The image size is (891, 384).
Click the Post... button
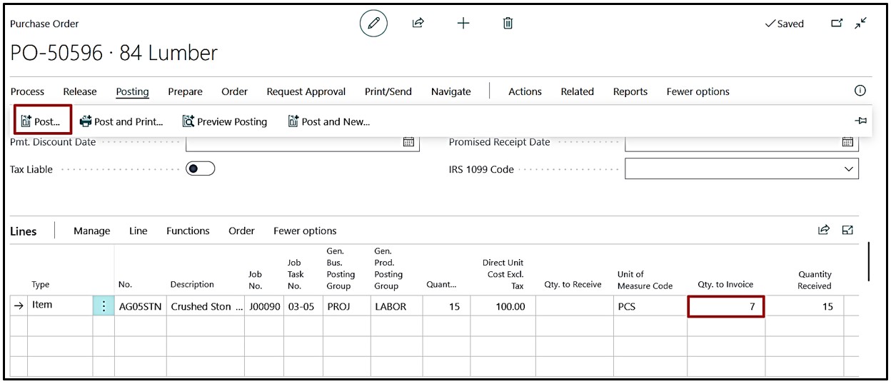click(42, 121)
